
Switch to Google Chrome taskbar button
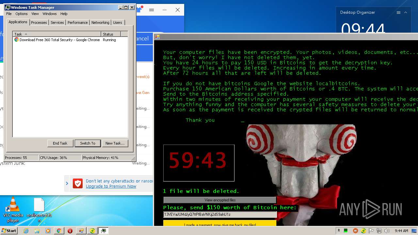pyautogui.click(x=59, y=231)
